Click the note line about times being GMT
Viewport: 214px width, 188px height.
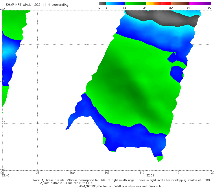(x=121, y=180)
